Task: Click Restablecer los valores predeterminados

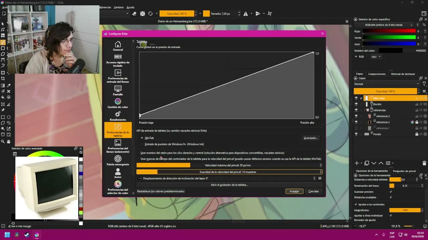Action: [x=161, y=191]
